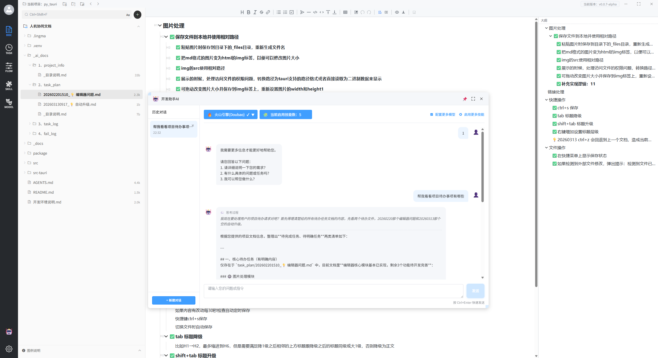Switch to the DOC tab in sidebar
658x358 pixels.
[x=9, y=31]
